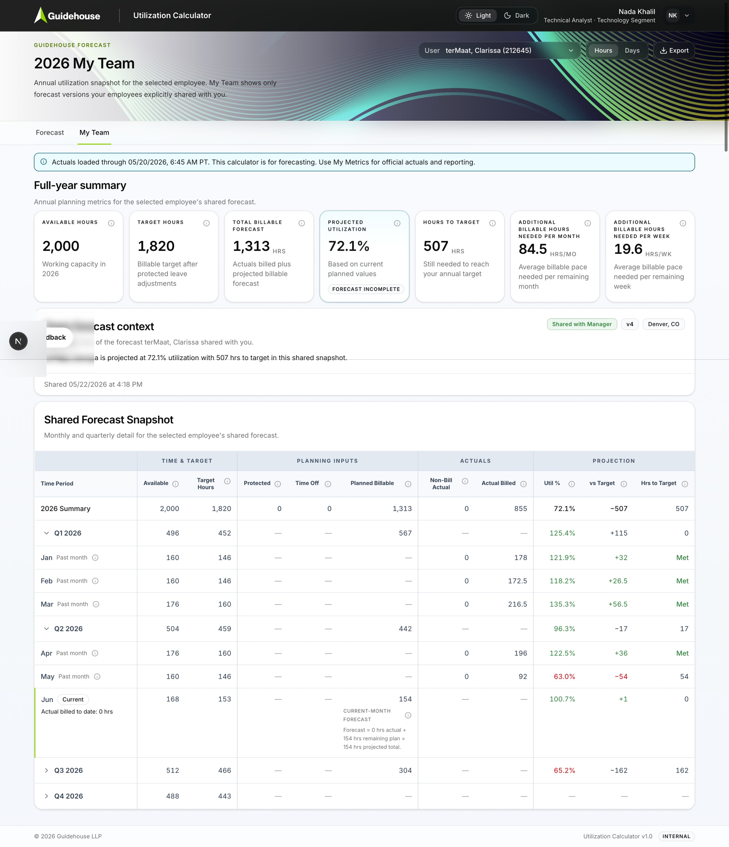Click info icon on Hours to Target card

click(x=493, y=223)
